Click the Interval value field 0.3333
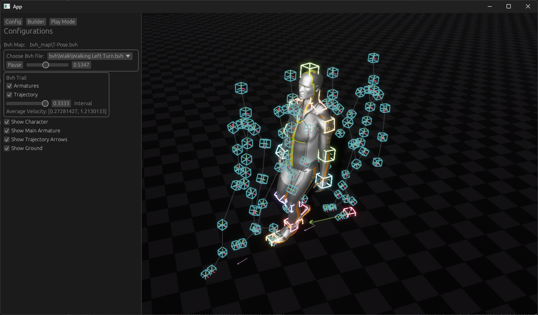This screenshot has width=538, height=315. (61, 103)
